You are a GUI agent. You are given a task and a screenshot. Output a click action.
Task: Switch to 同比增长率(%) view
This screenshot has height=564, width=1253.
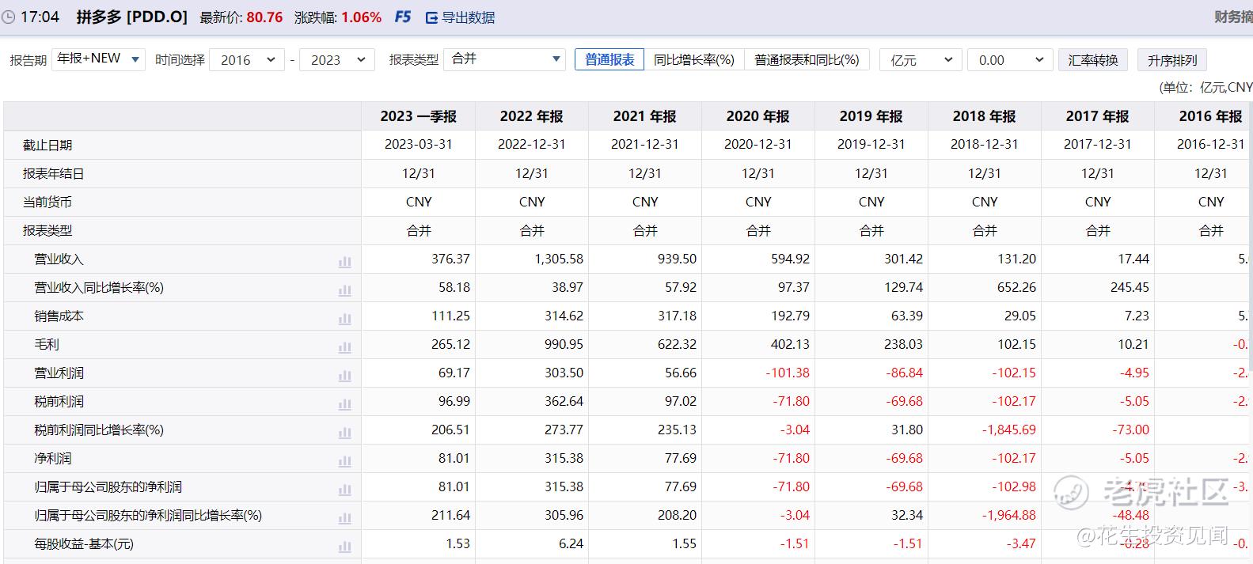(x=694, y=60)
